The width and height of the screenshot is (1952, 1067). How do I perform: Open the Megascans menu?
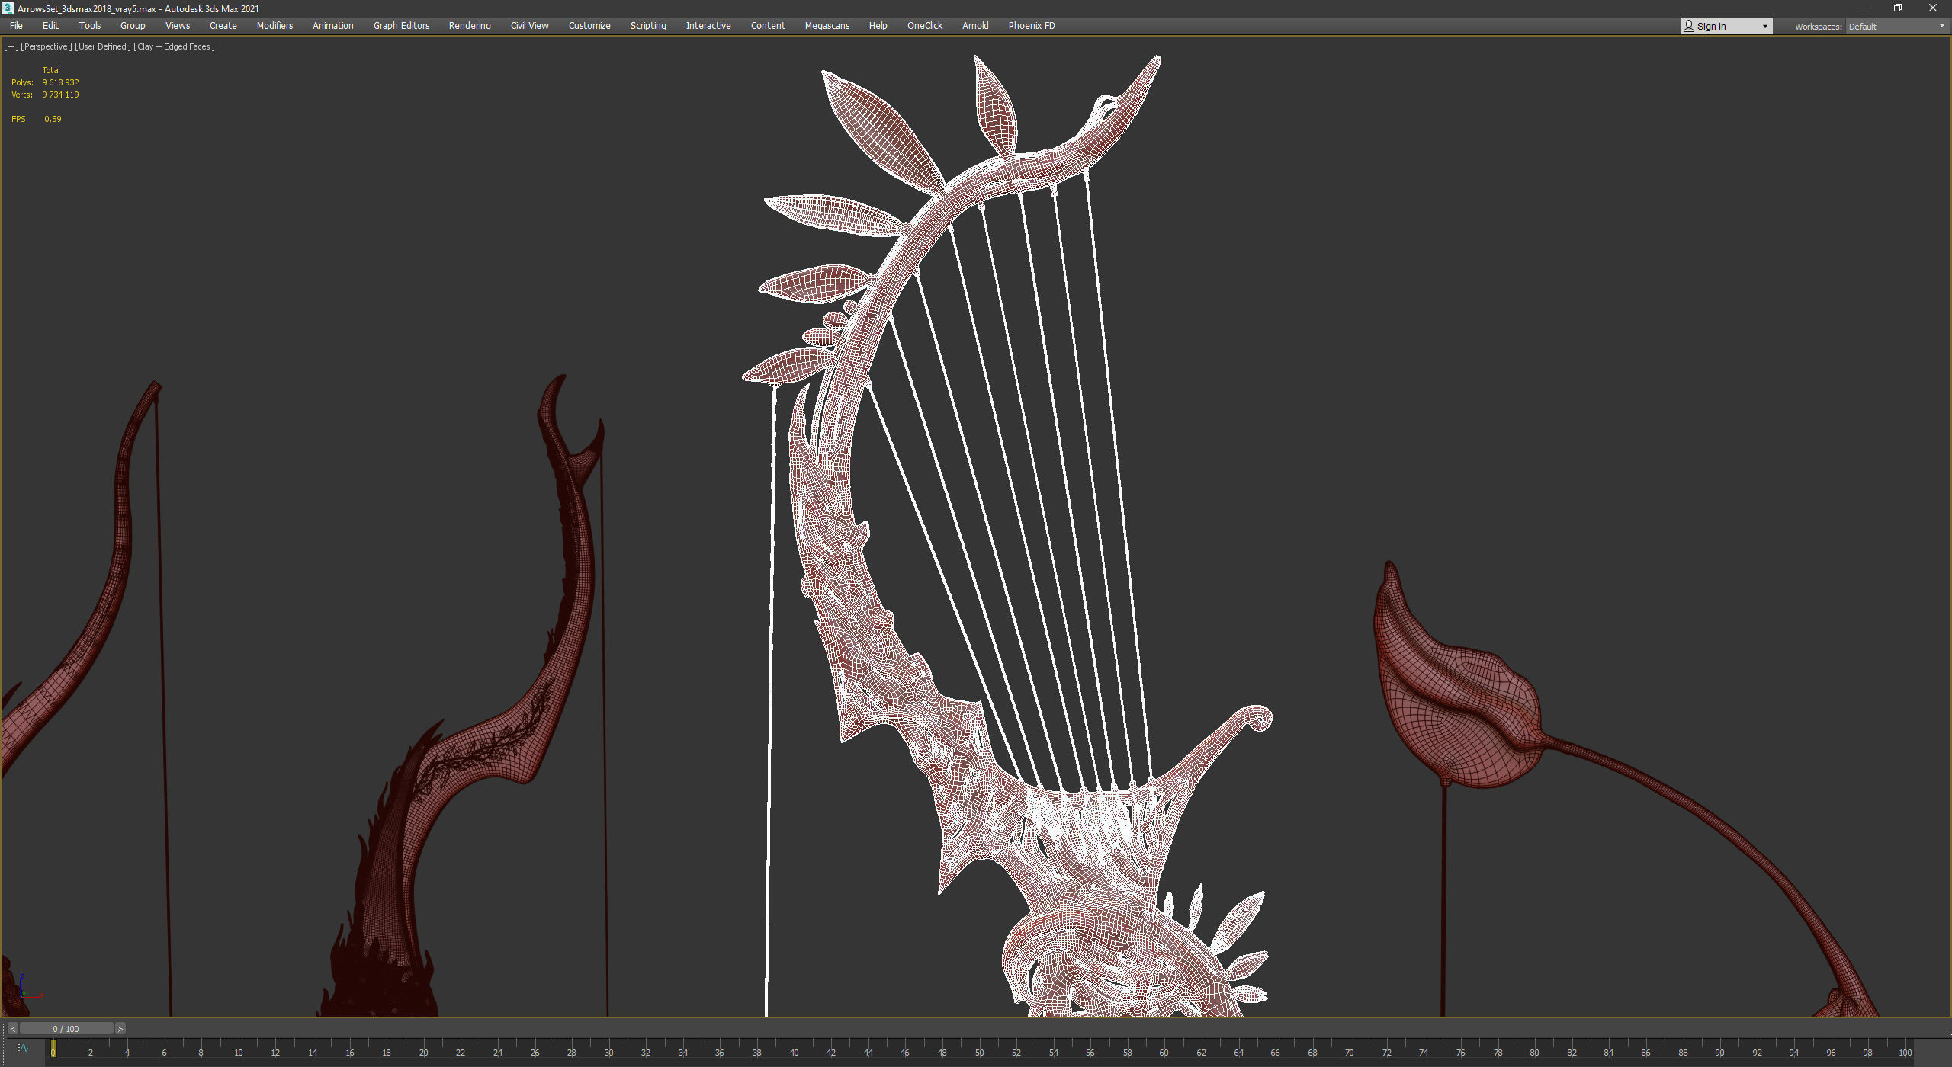coord(827,26)
